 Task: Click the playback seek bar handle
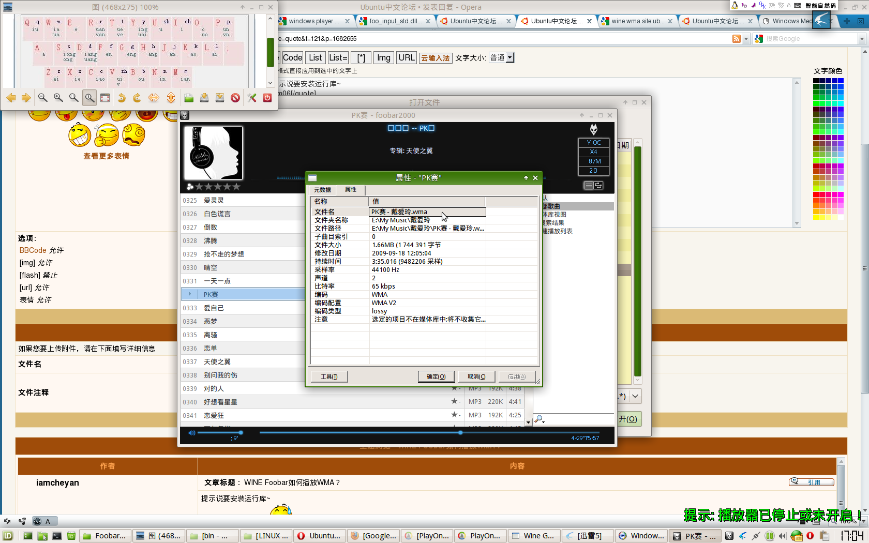tap(460, 433)
